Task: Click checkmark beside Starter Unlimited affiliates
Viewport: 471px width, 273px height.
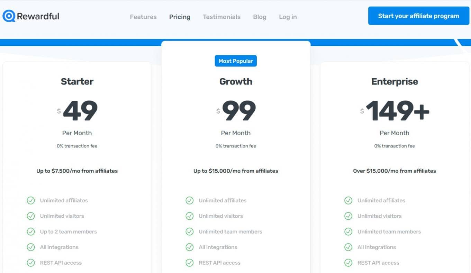Action: [x=31, y=200]
